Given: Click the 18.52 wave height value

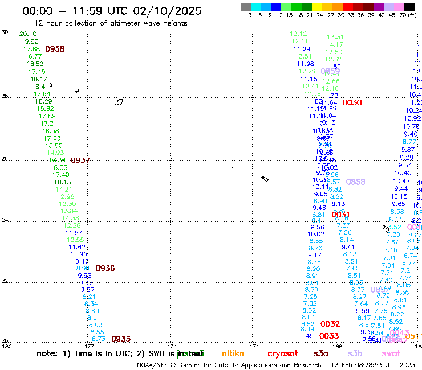Looking at the screenshot, I should tap(35, 64).
